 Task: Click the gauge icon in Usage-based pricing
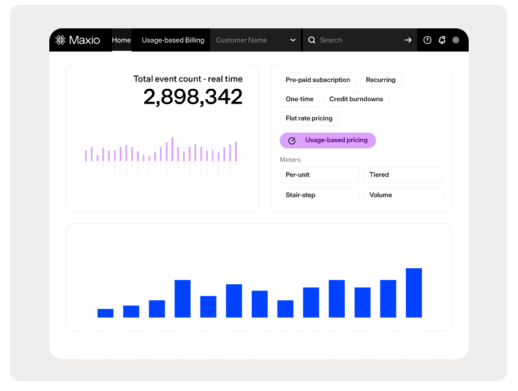292,141
